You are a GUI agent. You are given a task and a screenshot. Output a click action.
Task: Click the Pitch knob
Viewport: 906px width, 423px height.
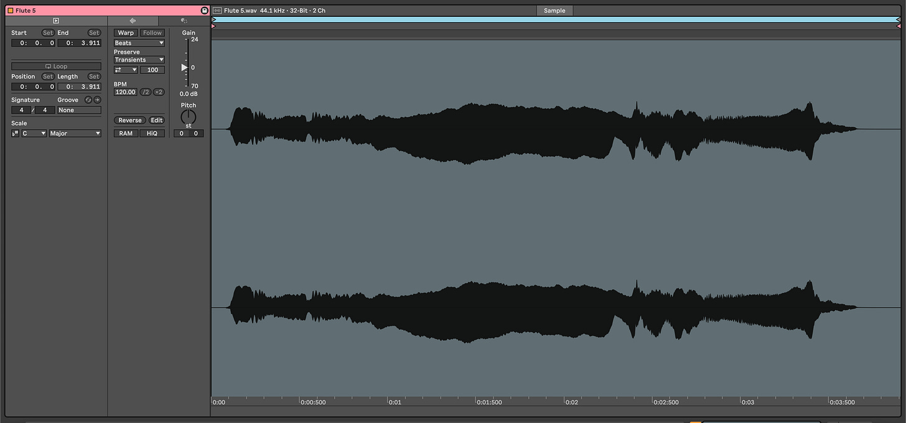(x=189, y=117)
